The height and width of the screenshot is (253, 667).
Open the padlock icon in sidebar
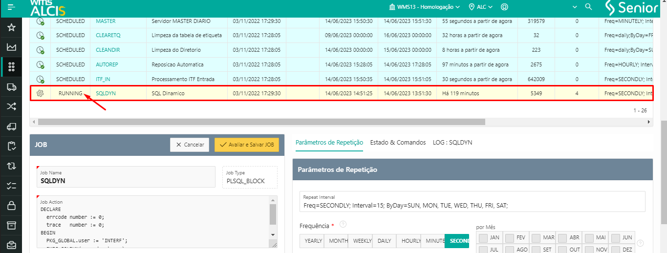tap(11, 205)
